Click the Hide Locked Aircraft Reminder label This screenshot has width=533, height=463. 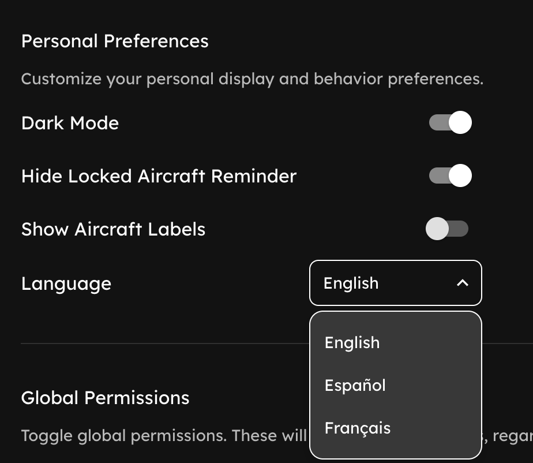click(159, 176)
